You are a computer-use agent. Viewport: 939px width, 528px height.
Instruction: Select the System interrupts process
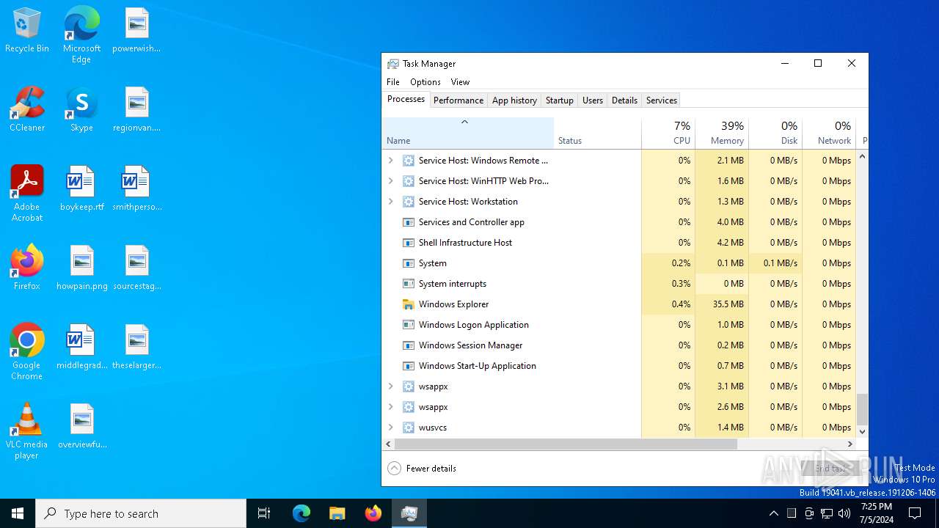pos(619,284)
